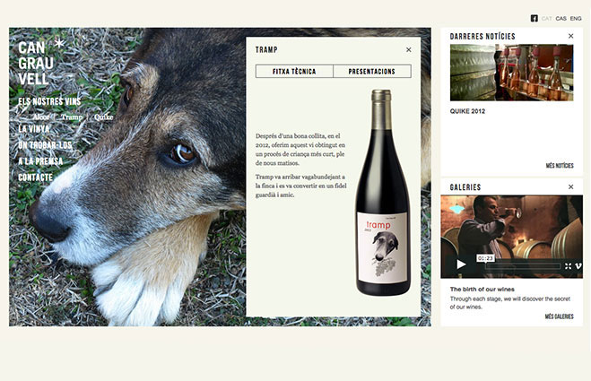The height and width of the screenshot is (381, 591).
Task: Switch language to CAT
Action: [546, 18]
